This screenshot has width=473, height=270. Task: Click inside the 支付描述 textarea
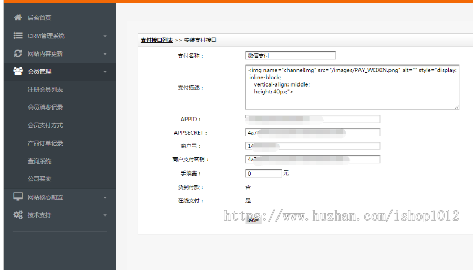[x=352, y=87]
